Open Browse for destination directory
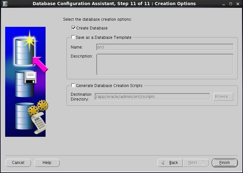 223,97
